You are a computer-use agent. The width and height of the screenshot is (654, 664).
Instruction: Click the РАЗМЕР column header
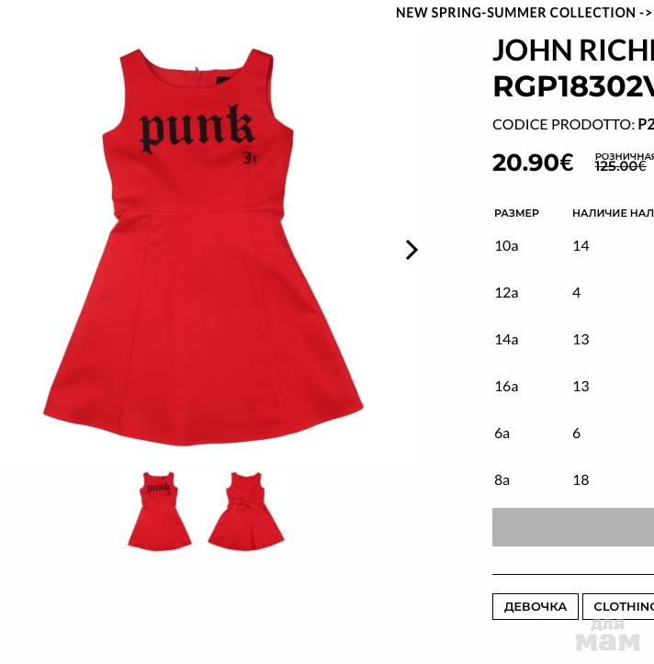[x=516, y=213]
